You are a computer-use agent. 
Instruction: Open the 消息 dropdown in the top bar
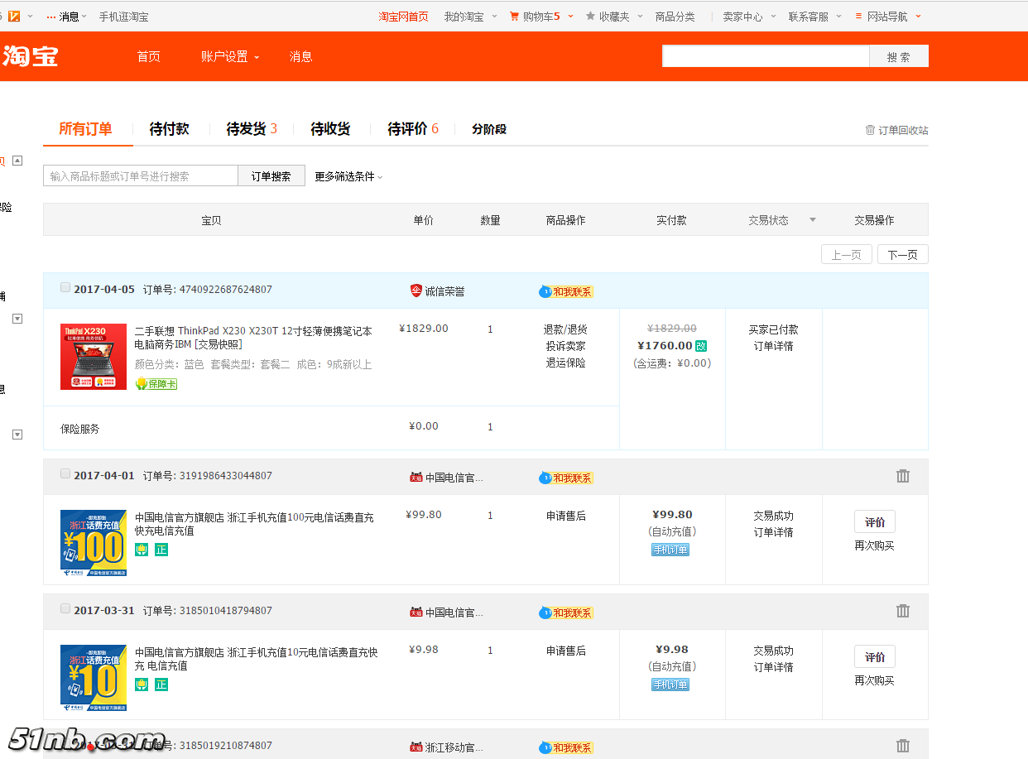(66, 17)
